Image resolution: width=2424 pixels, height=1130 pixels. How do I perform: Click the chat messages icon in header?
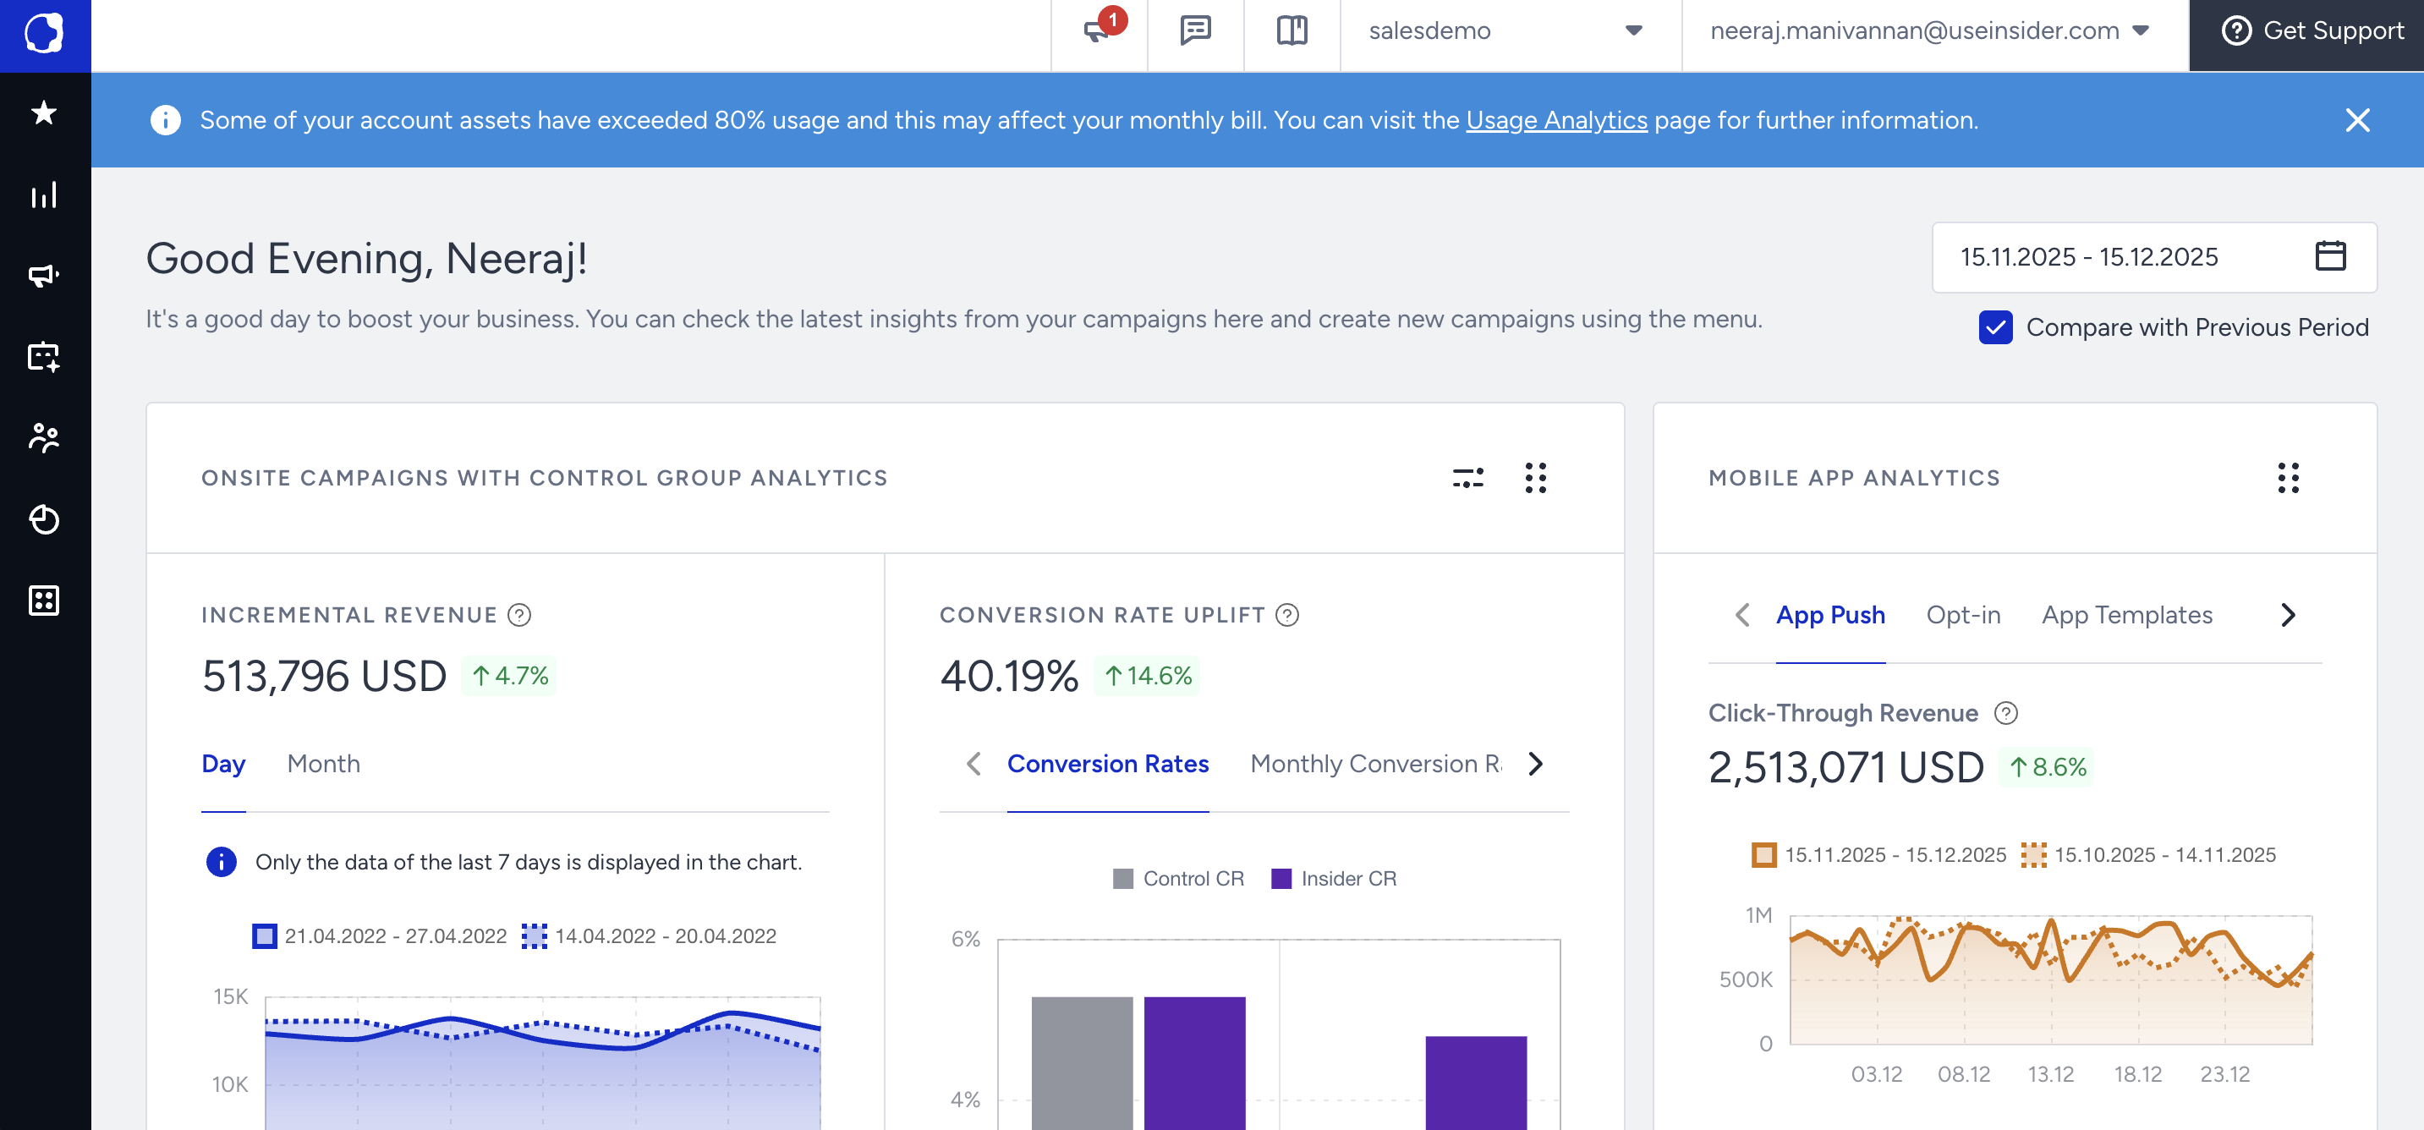tap(1195, 32)
